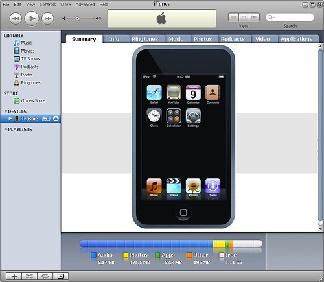This screenshot has height=282, width=324.
Task: Click the iPod home button
Action: [183, 213]
